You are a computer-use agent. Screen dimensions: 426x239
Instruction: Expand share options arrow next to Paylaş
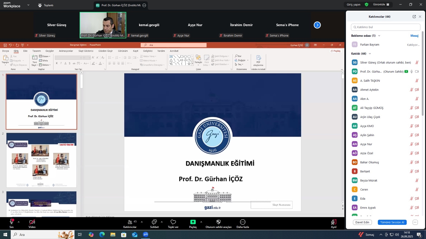click(201, 222)
